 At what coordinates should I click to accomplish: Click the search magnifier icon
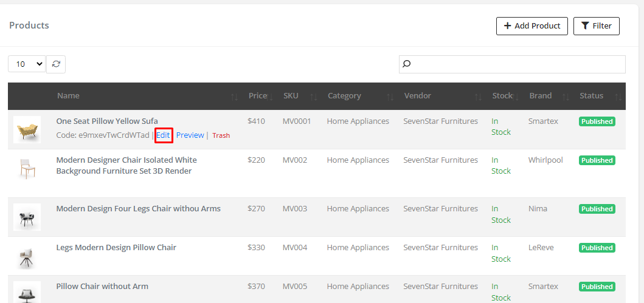click(407, 64)
